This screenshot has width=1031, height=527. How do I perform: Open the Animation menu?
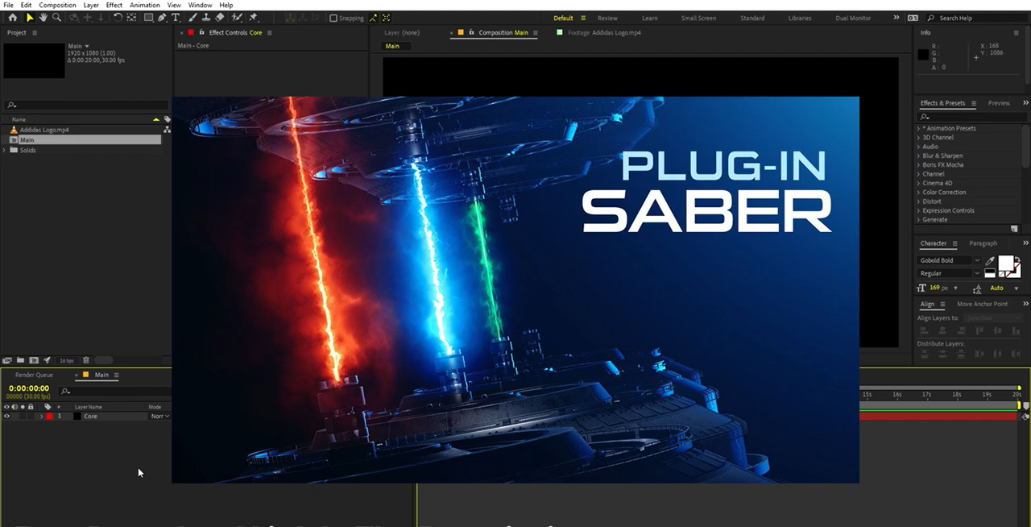tap(145, 5)
